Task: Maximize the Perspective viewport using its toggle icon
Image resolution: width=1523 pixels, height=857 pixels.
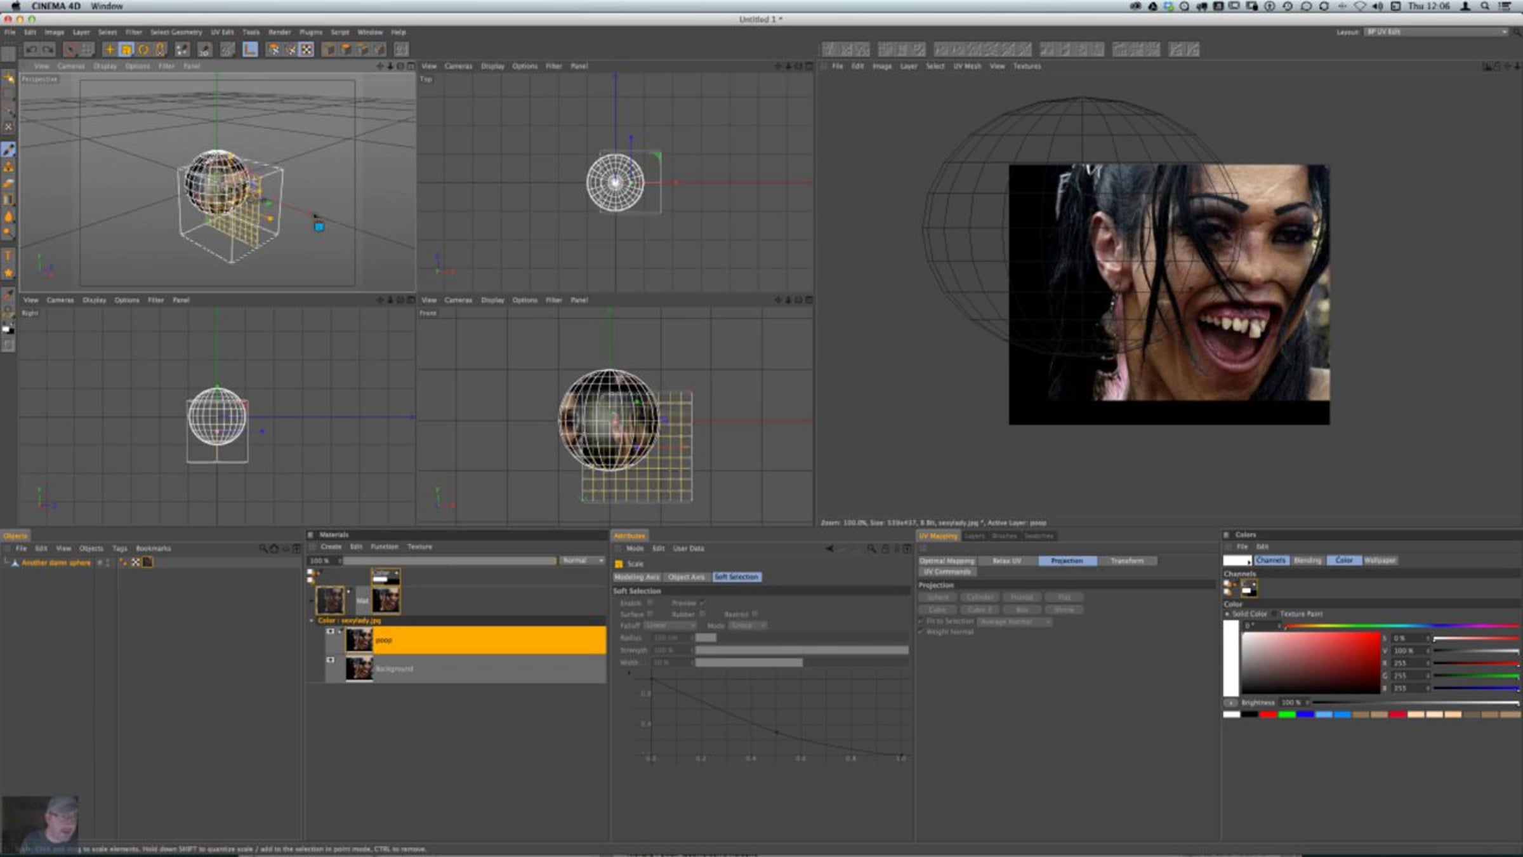Action: pos(411,66)
